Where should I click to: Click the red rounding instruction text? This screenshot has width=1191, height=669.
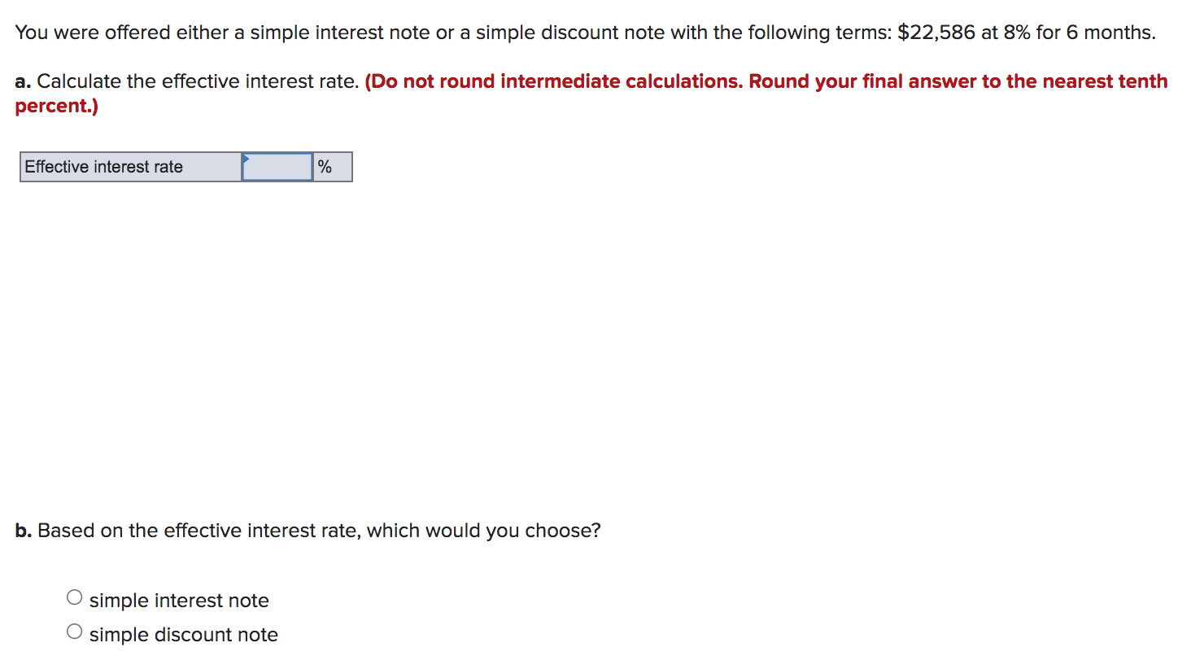(x=765, y=81)
